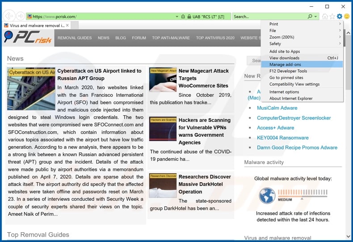Open the address bar autocomplete dropdown arrow
Image resolution: width=353 pixels, height=242 pixels.
tap(177, 16)
